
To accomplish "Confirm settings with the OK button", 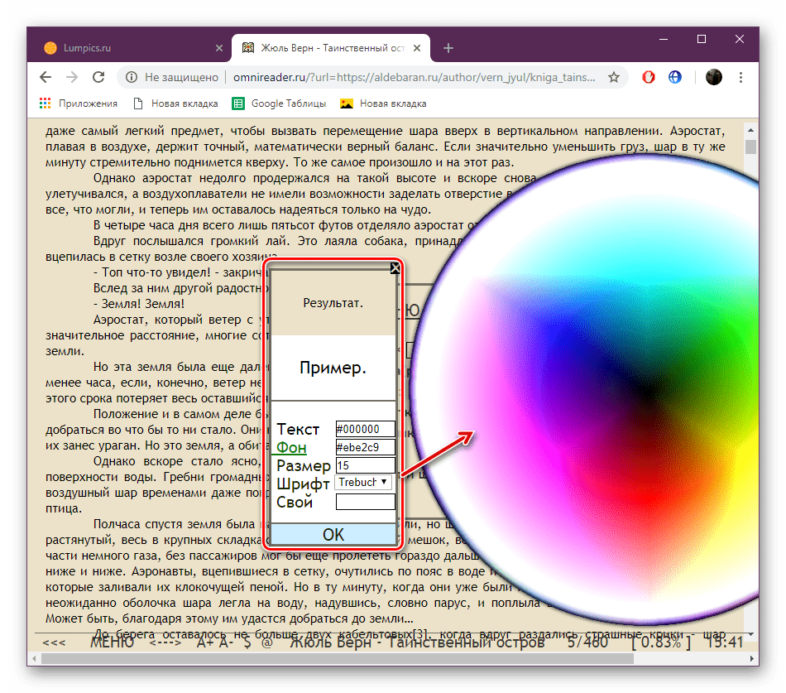I will [x=333, y=534].
